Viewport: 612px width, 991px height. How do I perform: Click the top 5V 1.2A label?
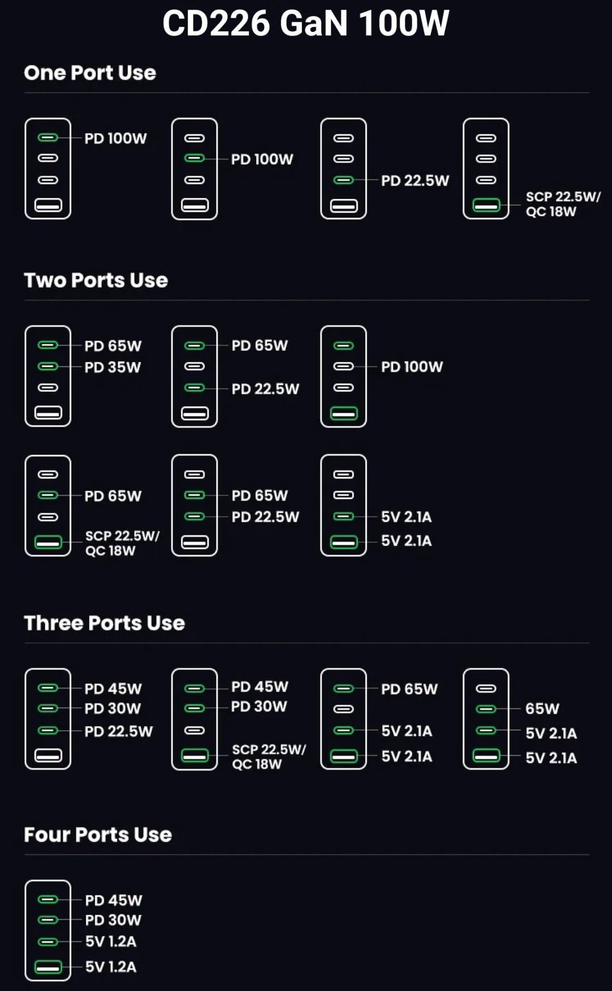tap(111, 941)
